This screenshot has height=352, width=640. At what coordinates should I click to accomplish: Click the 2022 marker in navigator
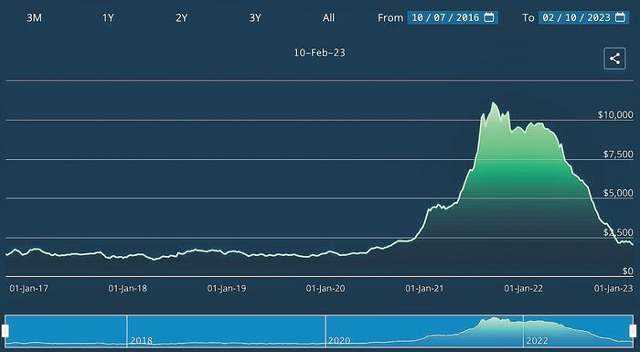coord(538,340)
